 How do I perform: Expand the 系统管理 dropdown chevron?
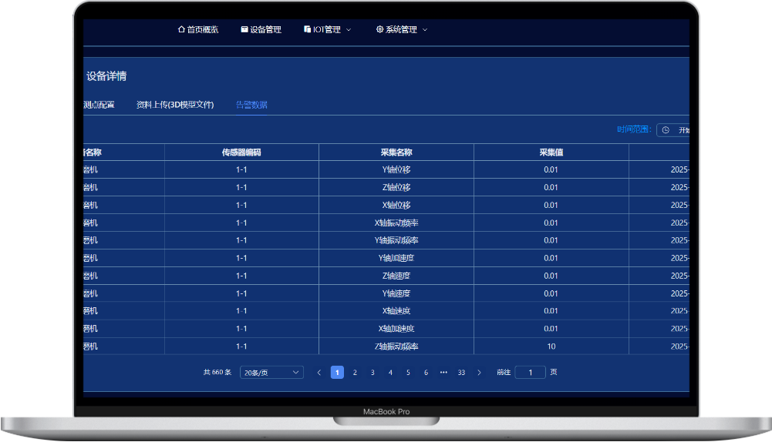425,30
